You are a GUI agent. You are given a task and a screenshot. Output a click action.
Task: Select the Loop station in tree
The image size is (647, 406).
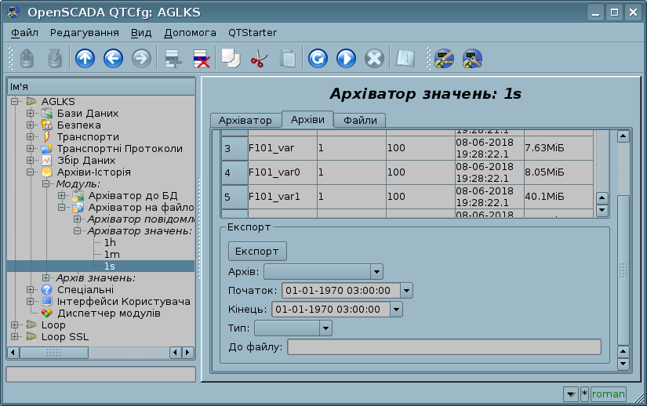[53, 325]
